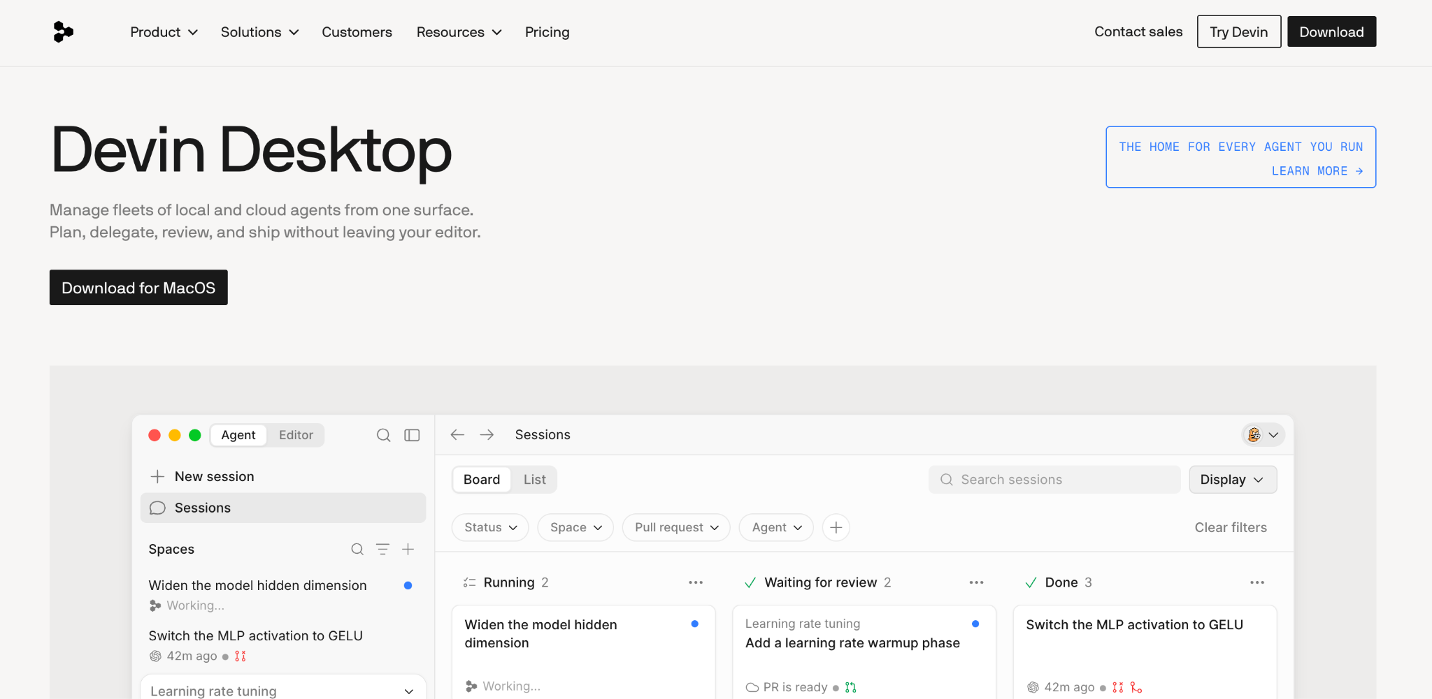
Task: Search spaces with the magnifier icon
Action: (357, 550)
